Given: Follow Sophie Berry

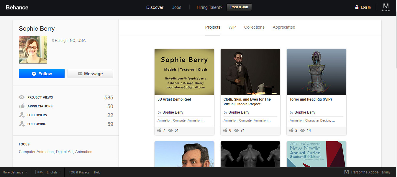Looking at the screenshot, I should 42,74.
